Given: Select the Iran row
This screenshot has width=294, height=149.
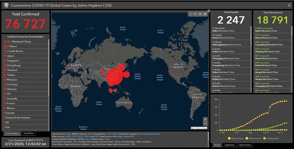Looking at the screenshot, I should point(25,127).
